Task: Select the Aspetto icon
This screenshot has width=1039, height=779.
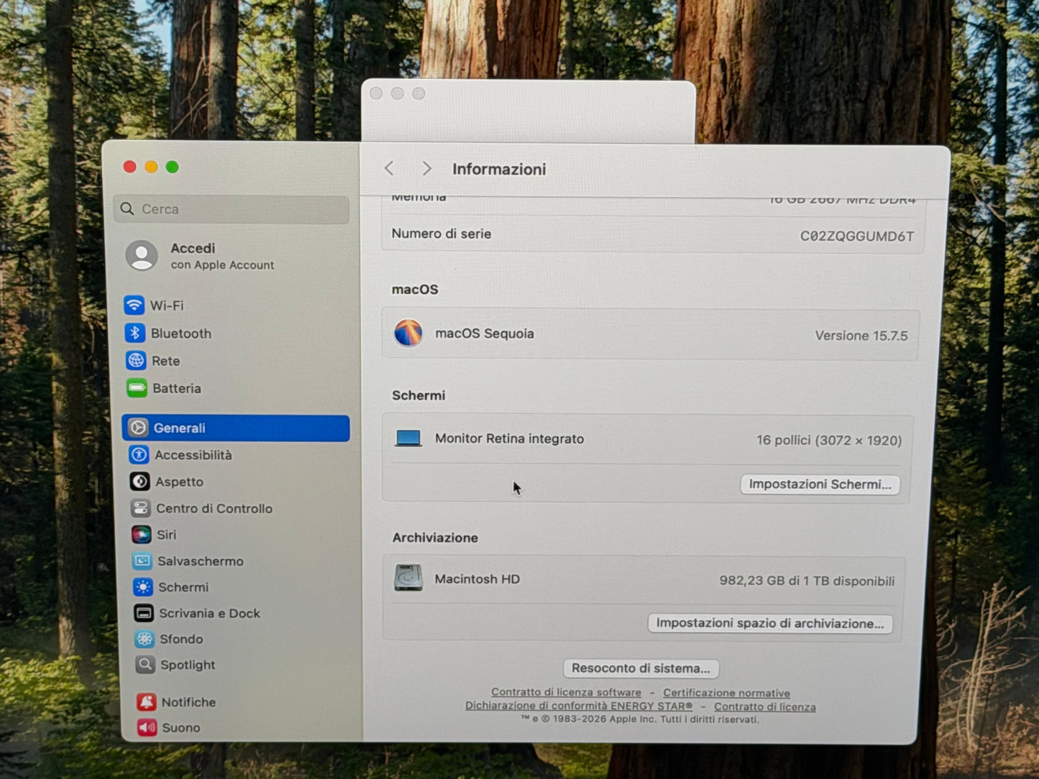Action: [139, 481]
